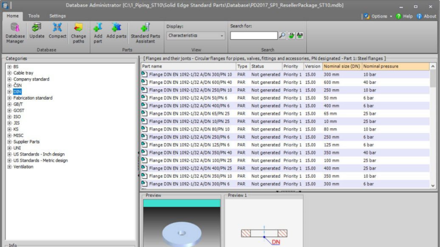Open the Options dropdown arrow
Screen dimensions: 440x247
391,16
